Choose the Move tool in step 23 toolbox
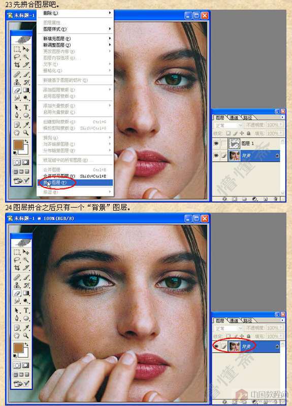Screen dimensions: 292x406 coord(26,49)
